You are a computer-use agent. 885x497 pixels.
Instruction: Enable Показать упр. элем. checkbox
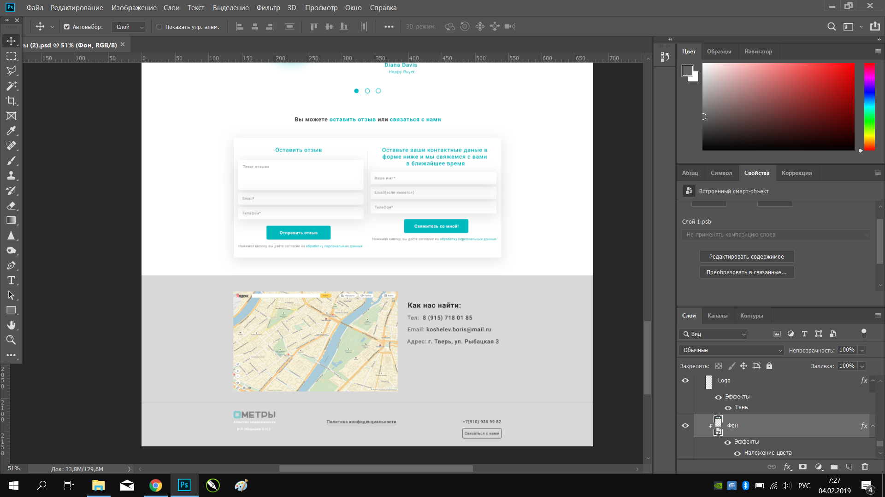tap(159, 27)
